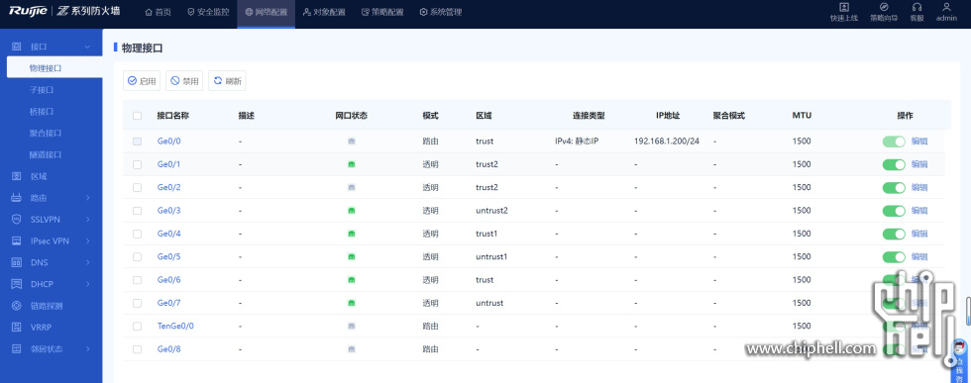The height and width of the screenshot is (383, 971).
Task: Click the 客服 headset support icon
Action: tap(917, 7)
